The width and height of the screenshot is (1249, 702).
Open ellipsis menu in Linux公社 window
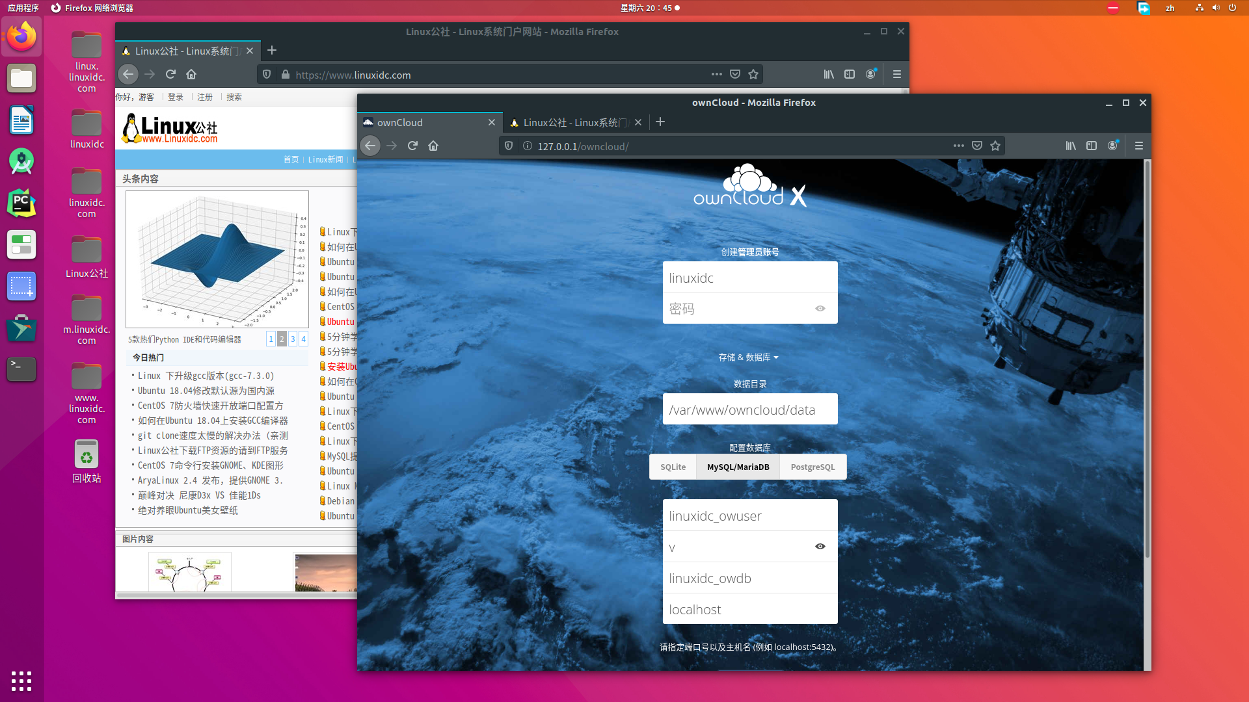pyautogui.click(x=716, y=74)
